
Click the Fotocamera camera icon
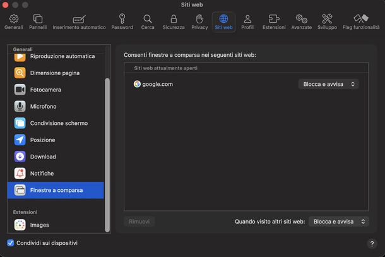(x=20, y=90)
